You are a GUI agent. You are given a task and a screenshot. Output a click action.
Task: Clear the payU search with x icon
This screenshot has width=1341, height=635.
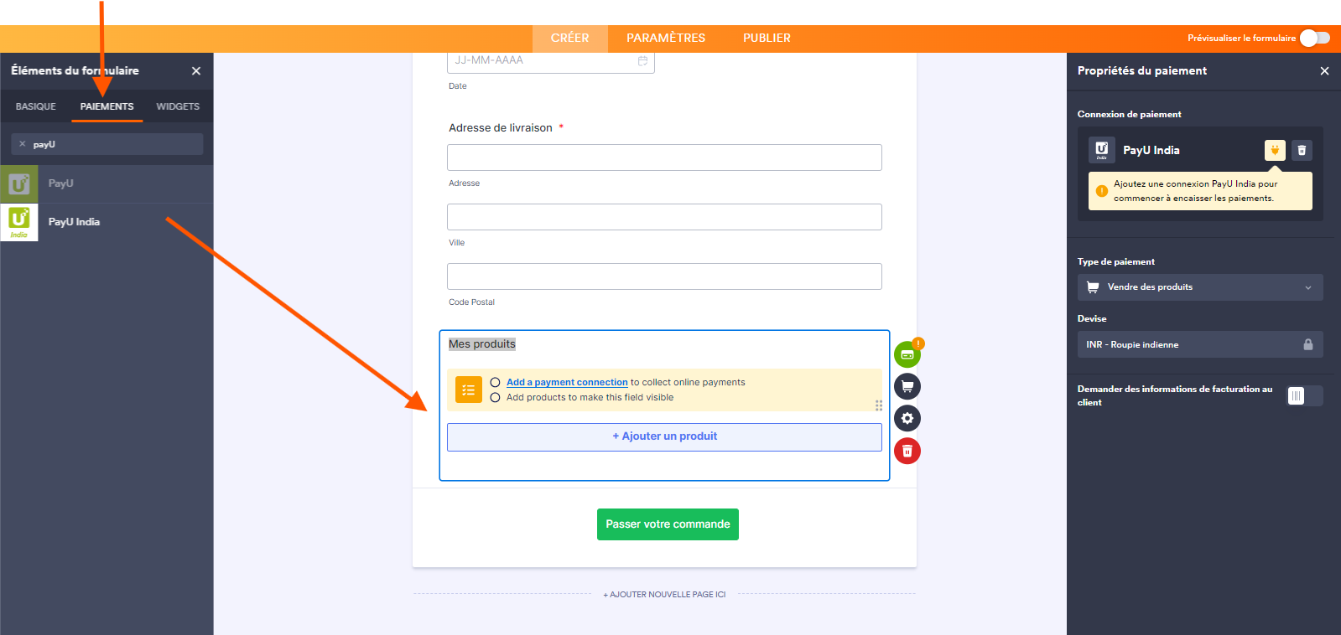[23, 144]
